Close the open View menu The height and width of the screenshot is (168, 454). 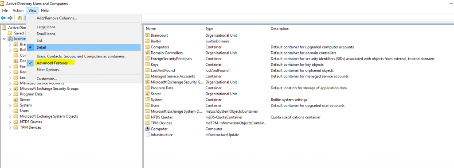(x=32, y=11)
